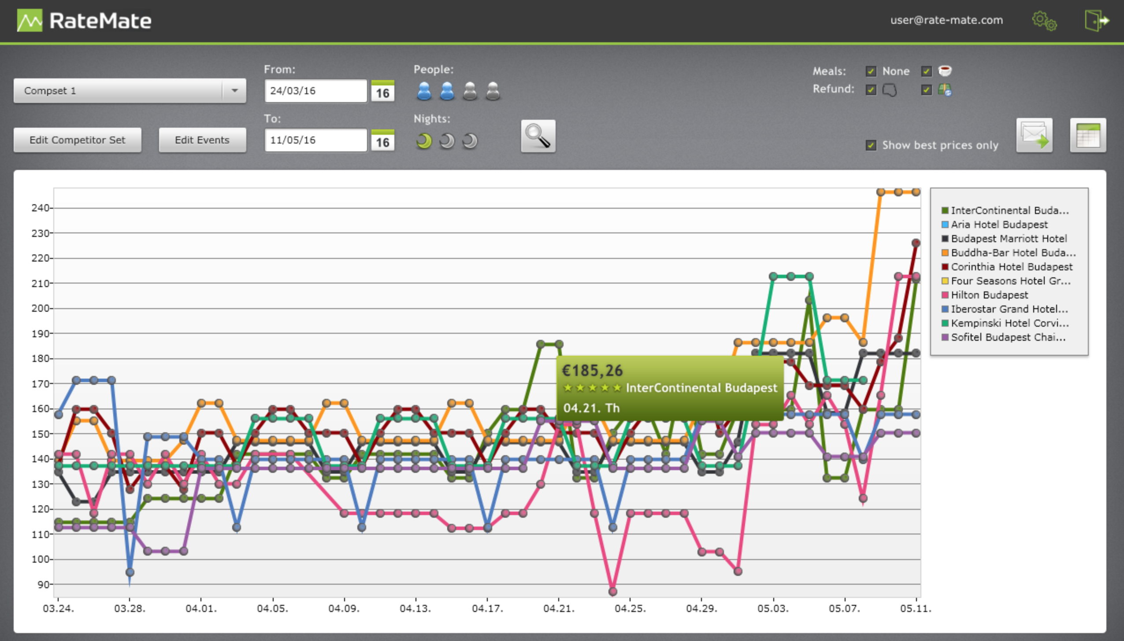The width and height of the screenshot is (1124, 641).
Task: Open the settings gears icon
Action: (x=1044, y=20)
